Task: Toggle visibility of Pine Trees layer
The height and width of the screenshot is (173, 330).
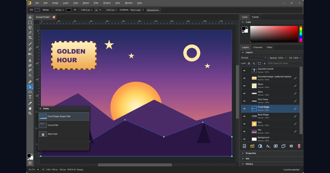Action: click(244, 101)
